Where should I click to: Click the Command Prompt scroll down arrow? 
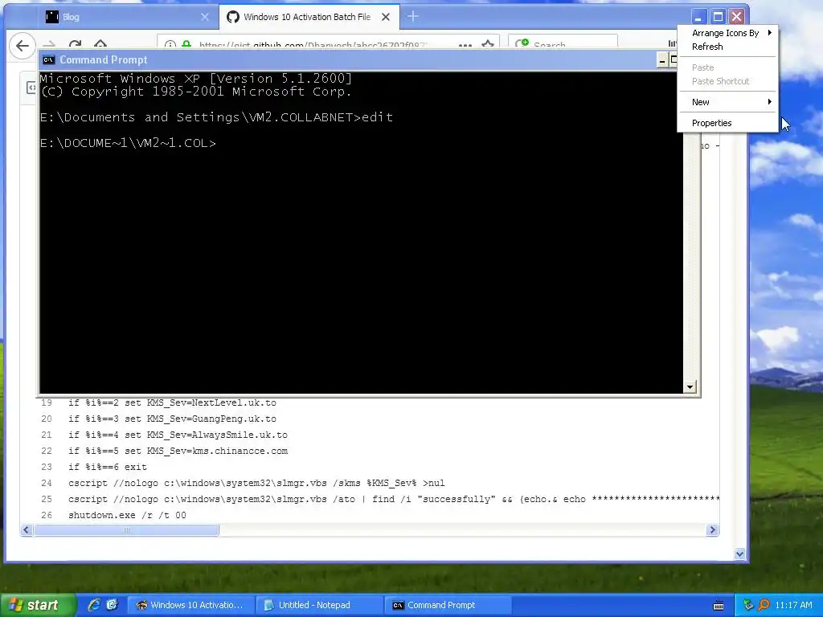pos(690,387)
